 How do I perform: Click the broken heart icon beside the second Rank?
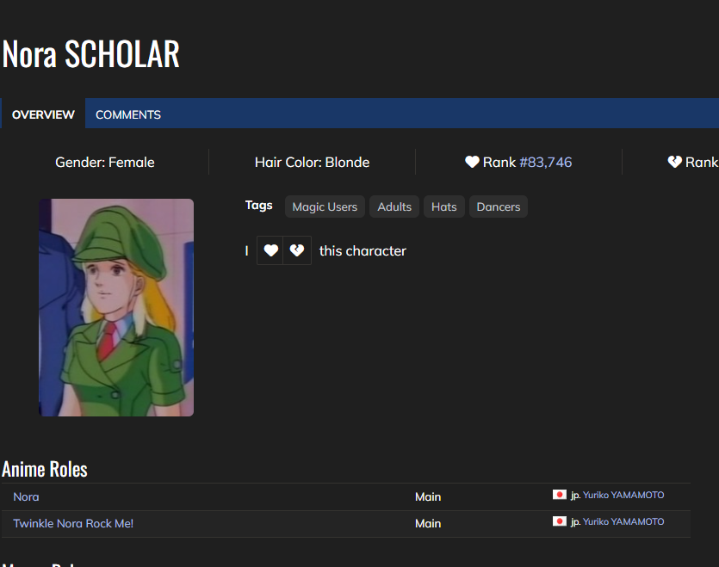pyautogui.click(x=675, y=162)
